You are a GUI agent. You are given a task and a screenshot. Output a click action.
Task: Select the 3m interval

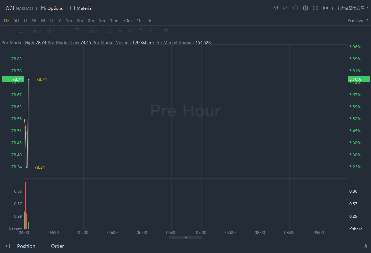coord(91,21)
